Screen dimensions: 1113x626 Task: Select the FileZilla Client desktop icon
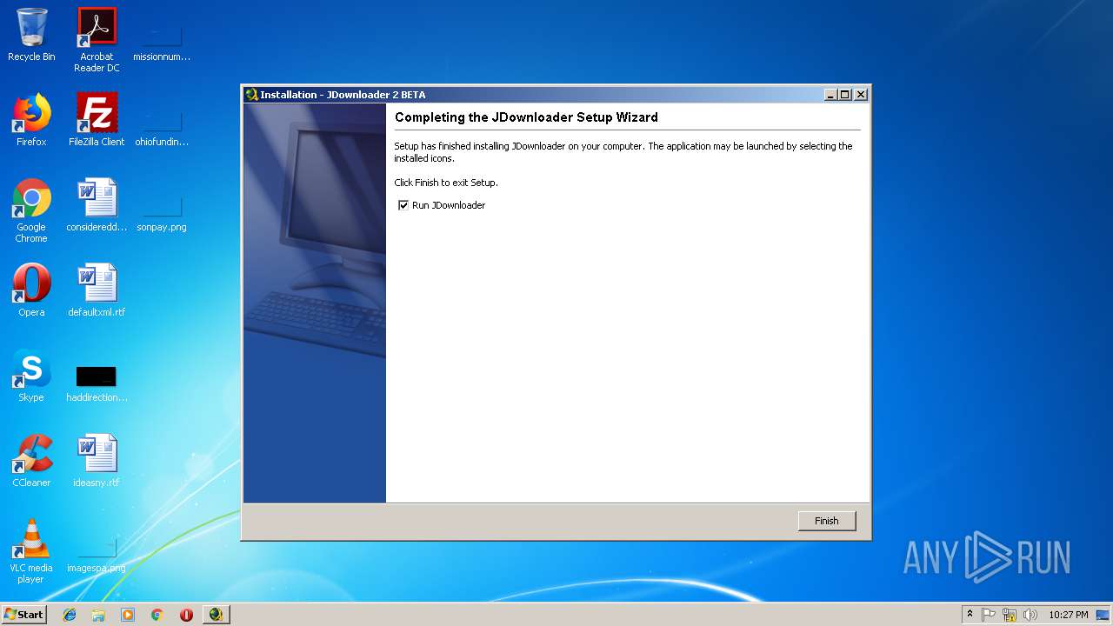[x=97, y=120]
